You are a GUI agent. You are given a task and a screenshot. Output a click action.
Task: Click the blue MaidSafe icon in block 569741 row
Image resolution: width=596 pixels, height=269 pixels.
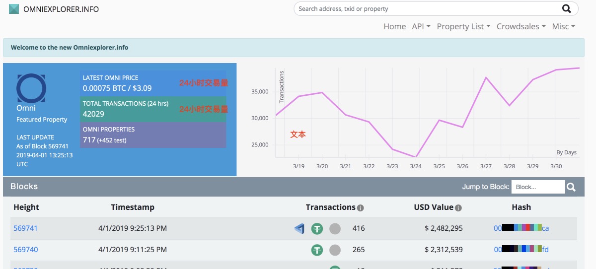[x=299, y=228]
